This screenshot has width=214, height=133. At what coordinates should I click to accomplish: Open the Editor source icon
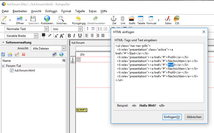tap(168, 19)
